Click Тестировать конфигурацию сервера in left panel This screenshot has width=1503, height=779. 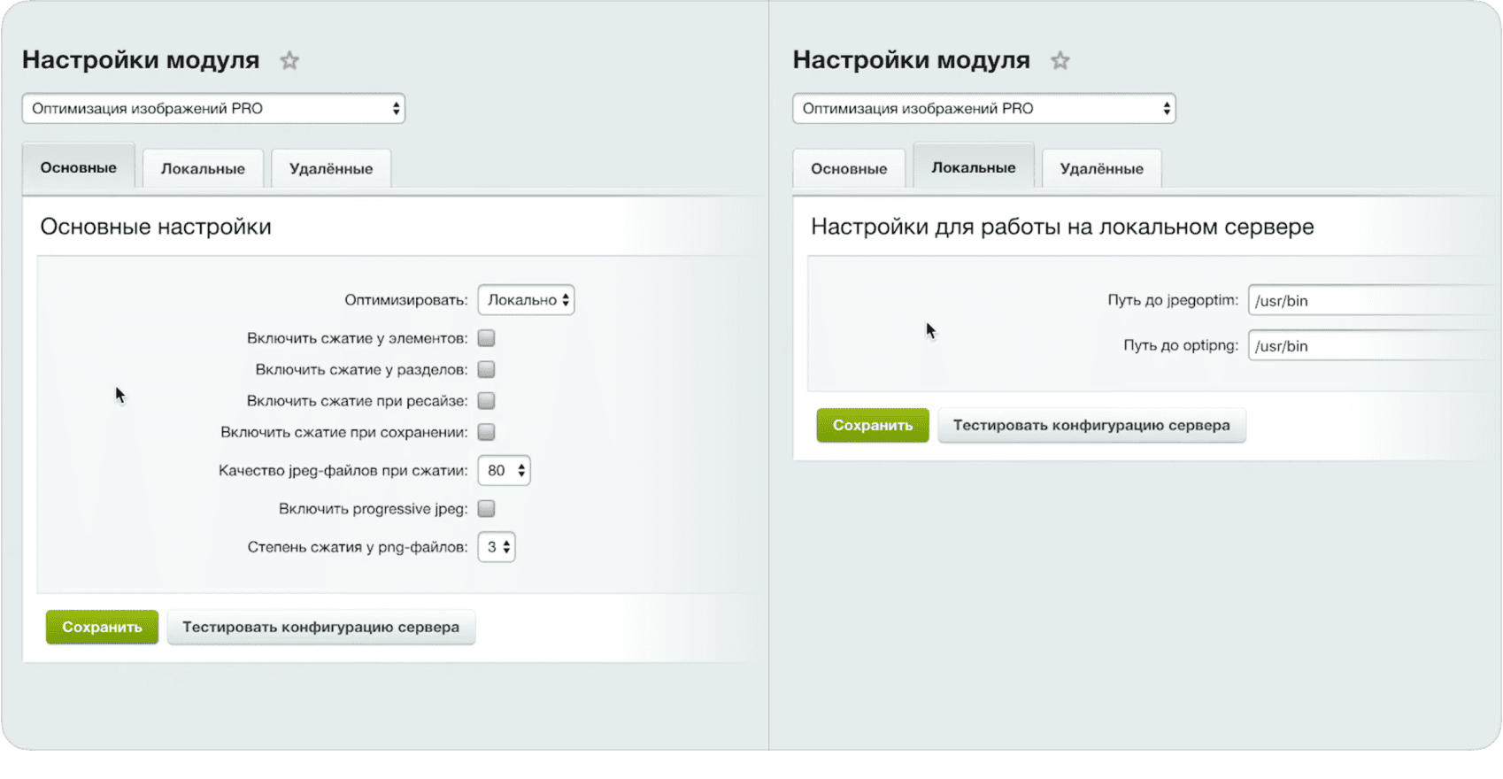[321, 627]
